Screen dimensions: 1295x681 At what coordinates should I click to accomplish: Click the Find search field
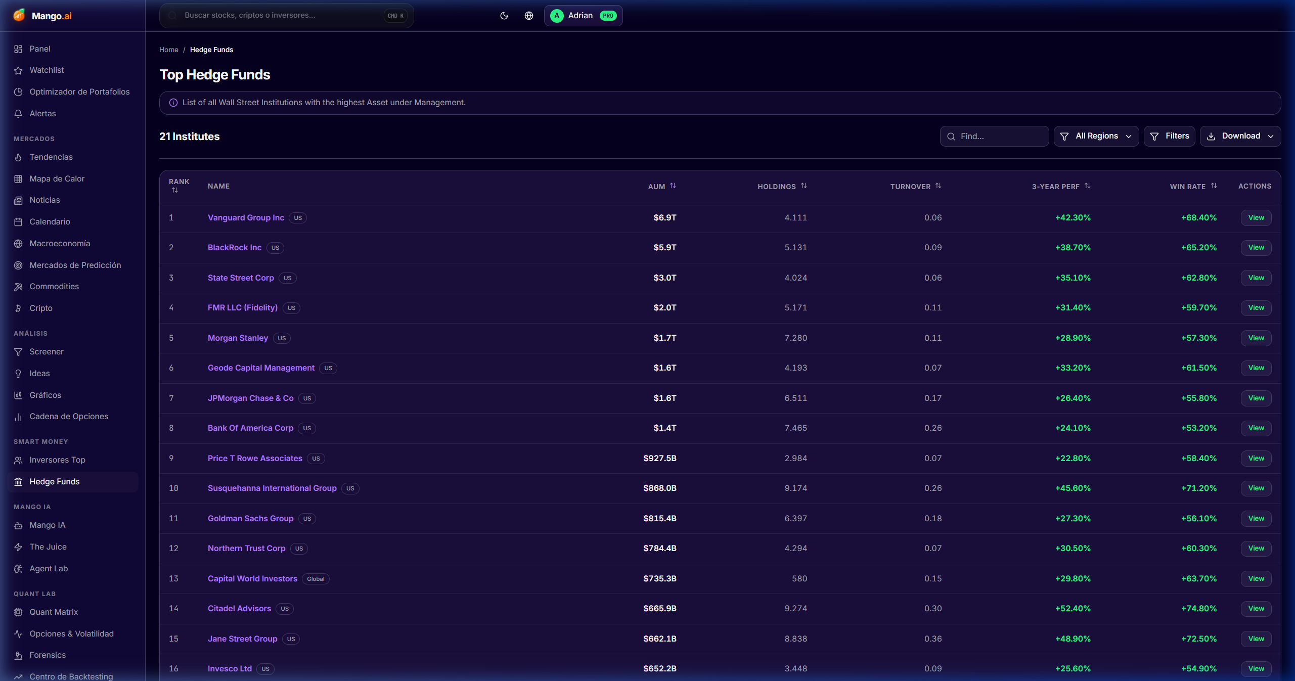point(994,137)
